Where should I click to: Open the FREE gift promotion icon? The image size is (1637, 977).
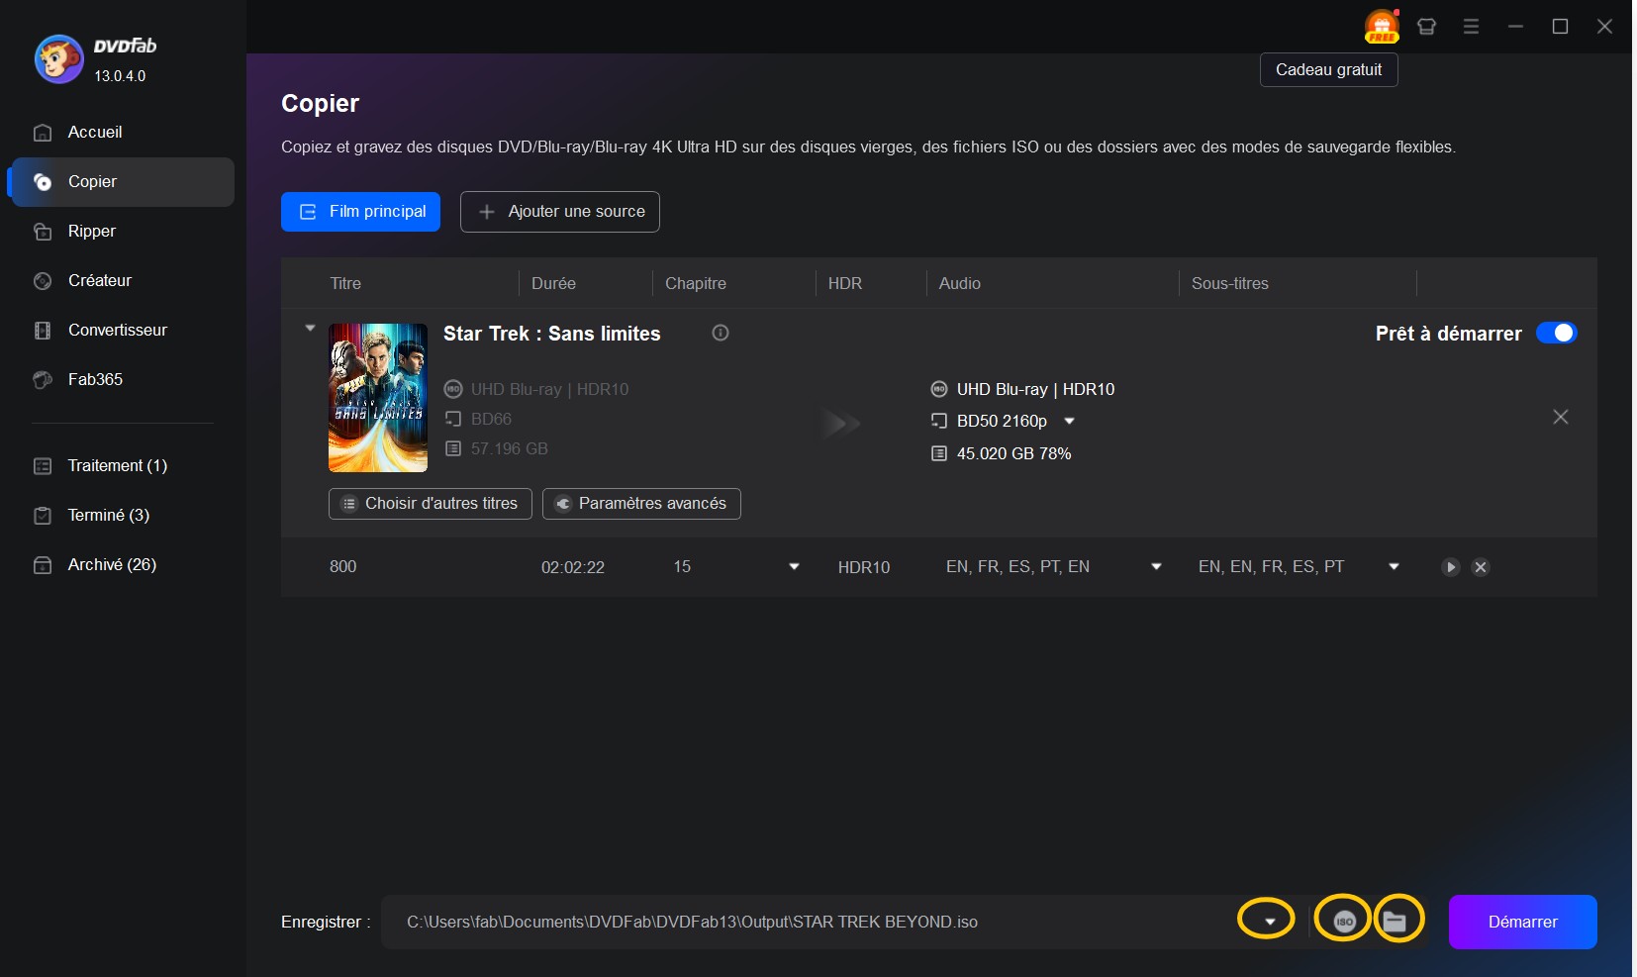pos(1382,27)
